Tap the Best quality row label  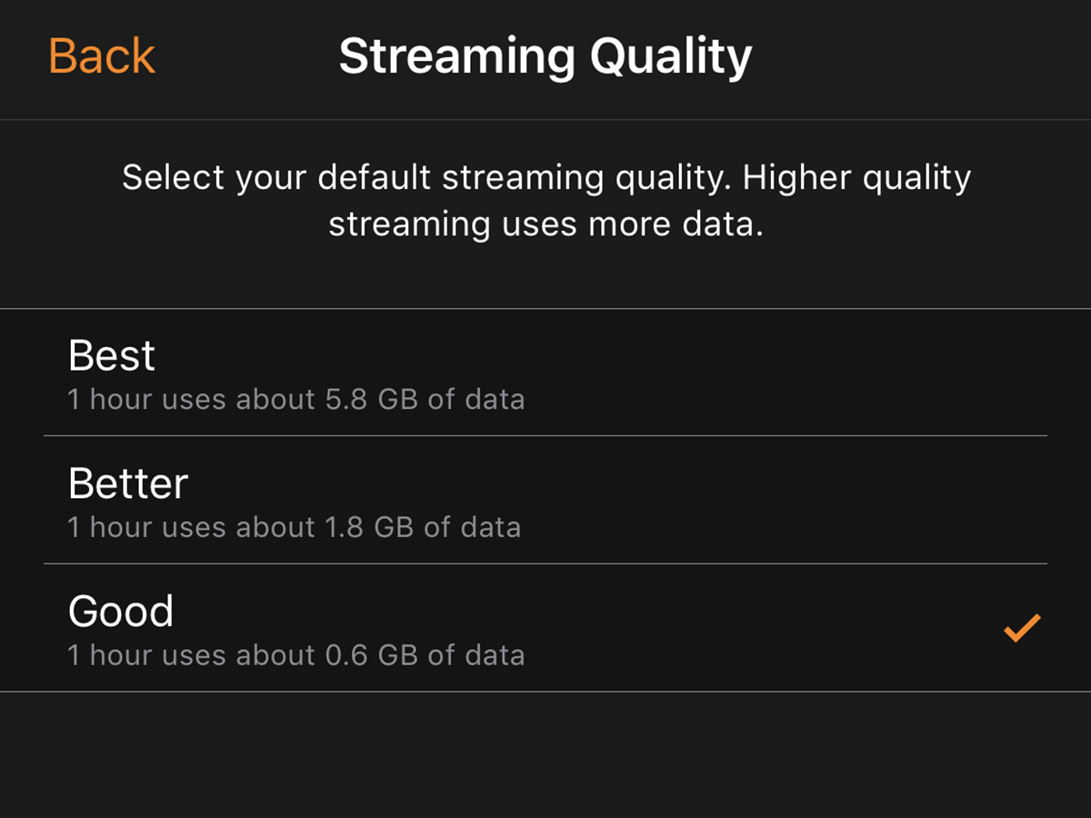coord(111,354)
